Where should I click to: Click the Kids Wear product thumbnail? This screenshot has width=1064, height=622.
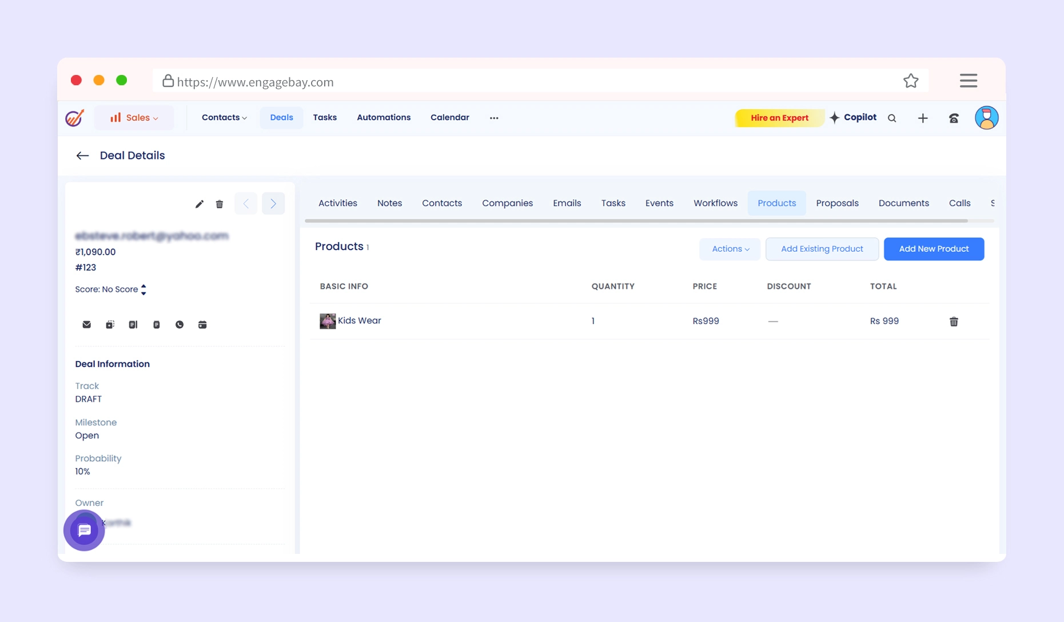[328, 321]
